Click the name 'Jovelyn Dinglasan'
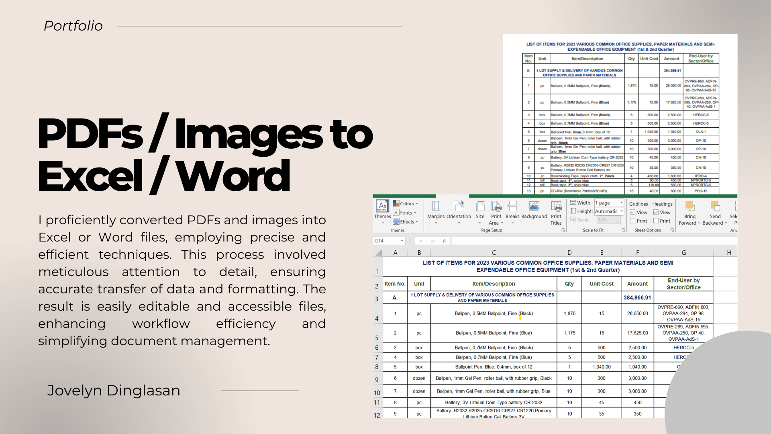The image size is (771, 434). pos(114,391)
